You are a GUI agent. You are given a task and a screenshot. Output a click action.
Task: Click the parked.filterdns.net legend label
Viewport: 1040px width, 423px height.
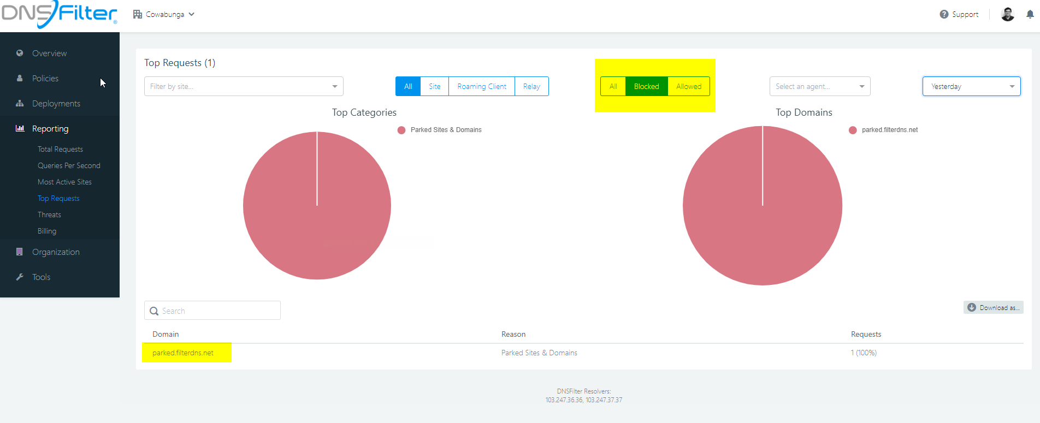click(890, 130)
